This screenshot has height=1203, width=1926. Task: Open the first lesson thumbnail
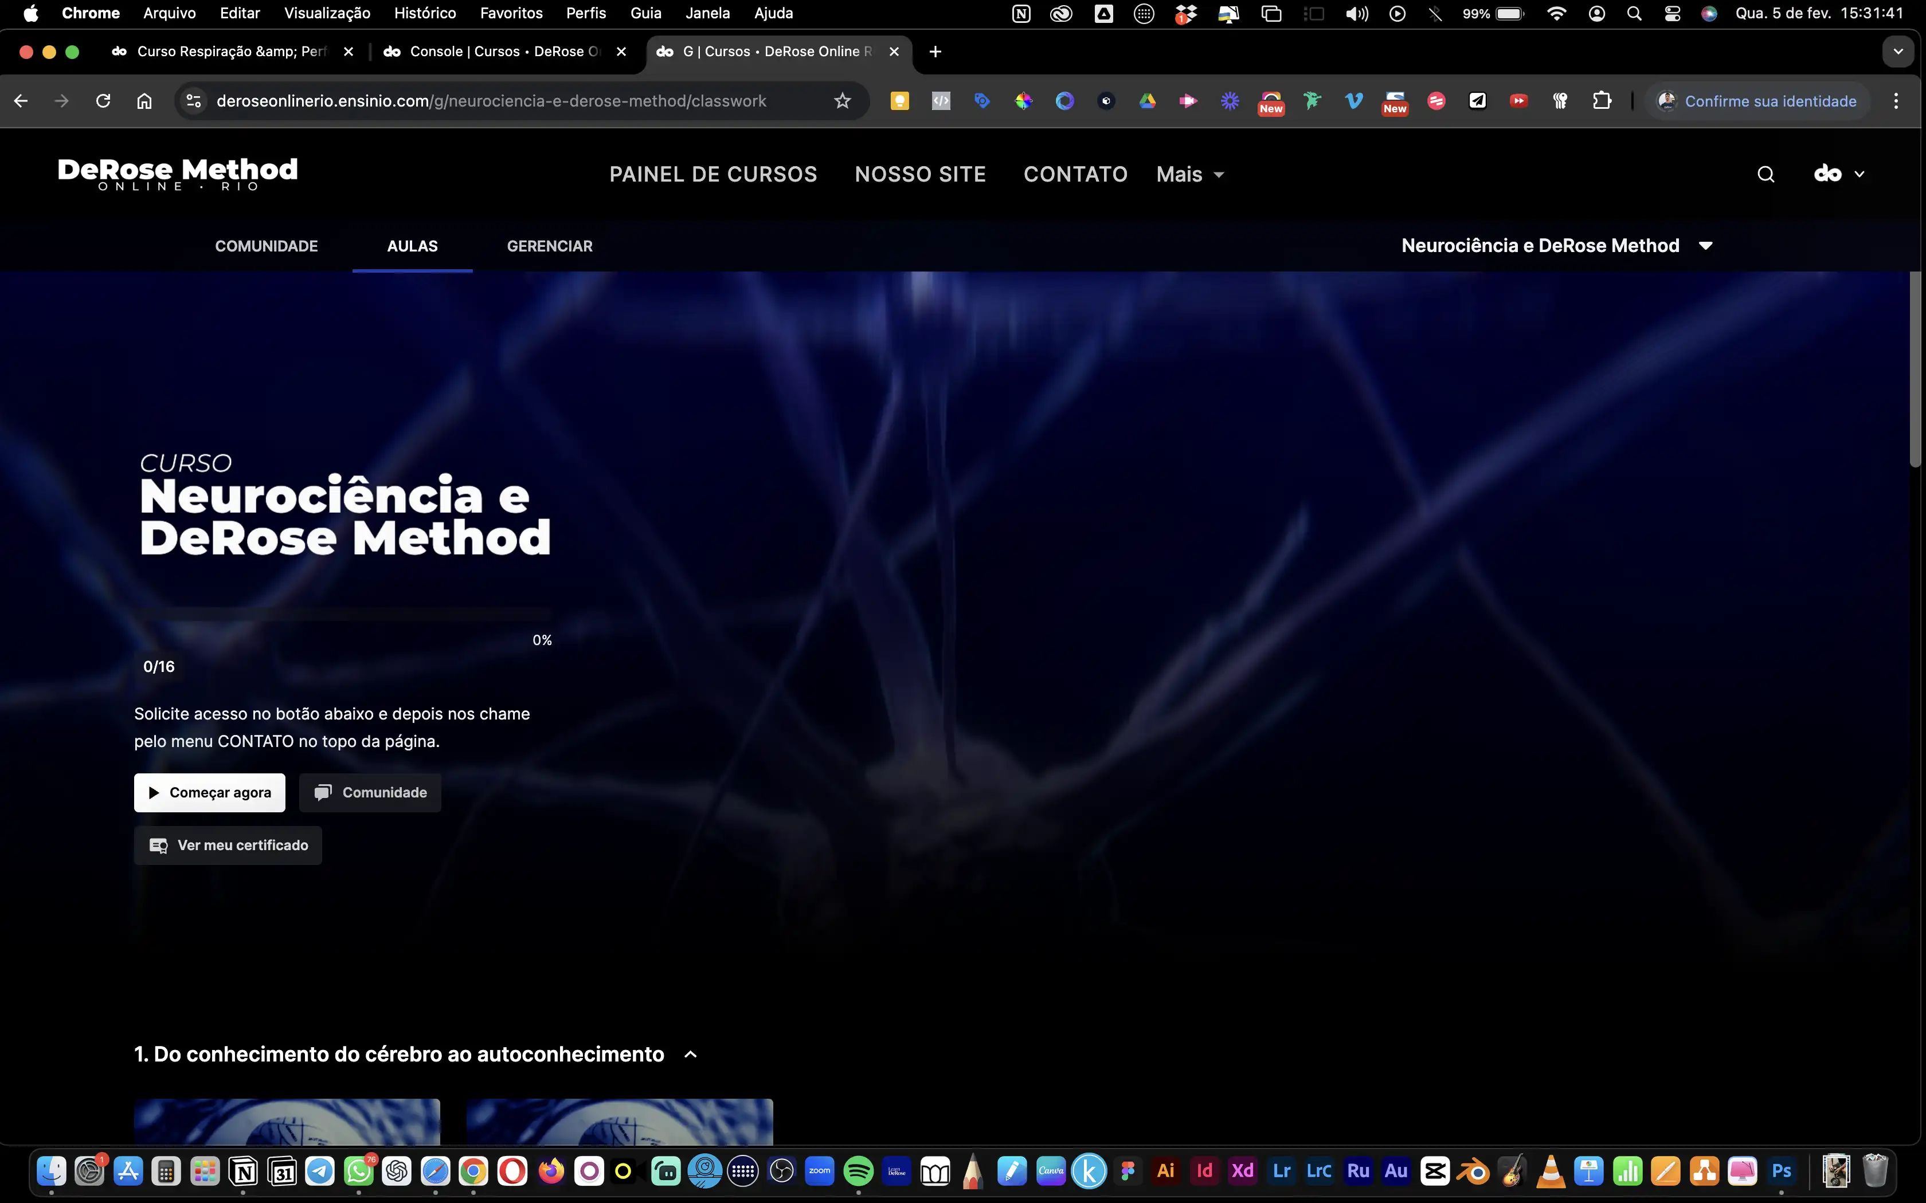pyautogui.click(x=287, y=1122)
